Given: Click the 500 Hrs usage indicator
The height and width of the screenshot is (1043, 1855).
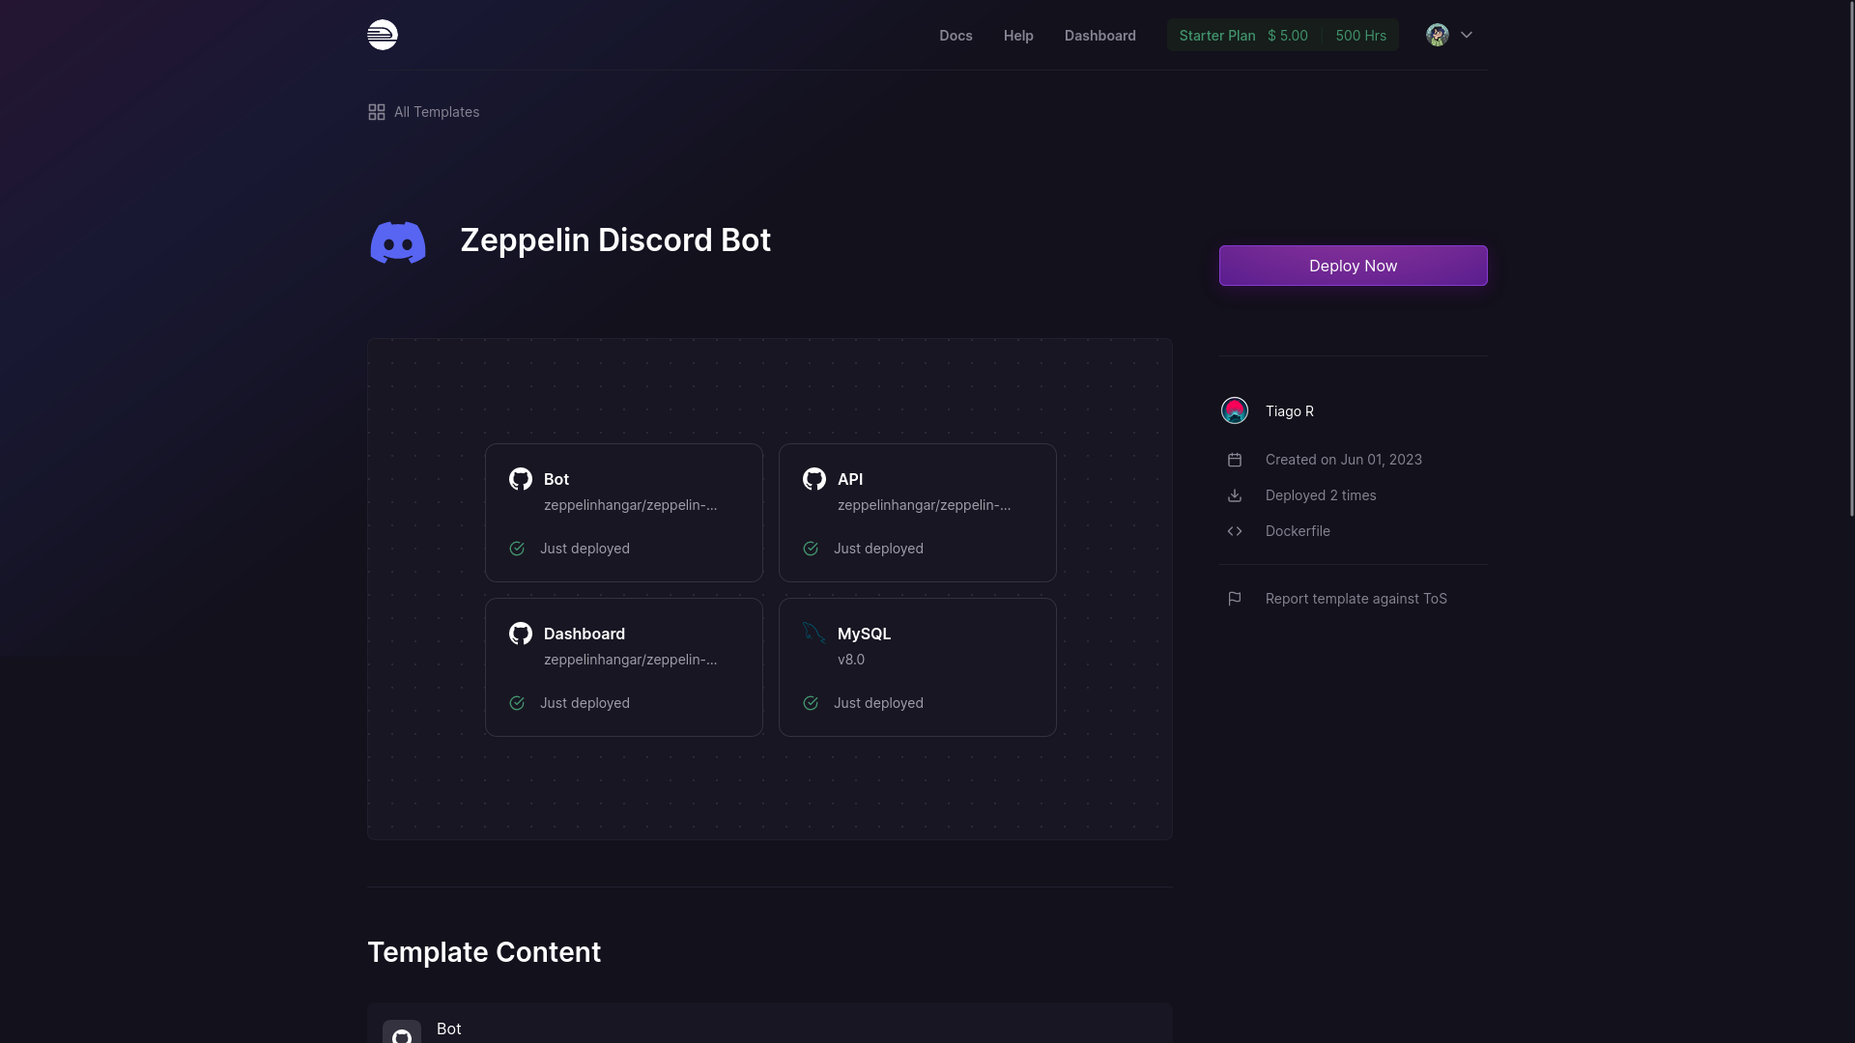Looking at the screenshot, I should tap(1360, 35).
